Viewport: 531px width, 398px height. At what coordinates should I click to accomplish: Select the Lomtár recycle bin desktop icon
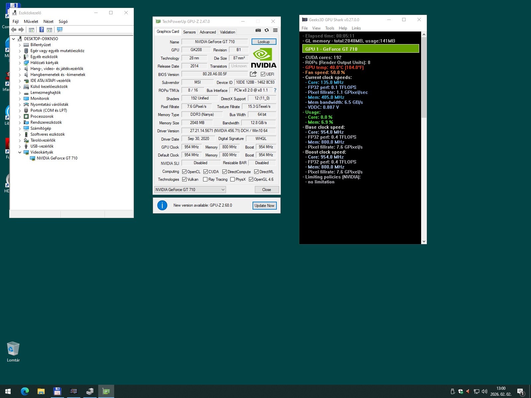[x=13, y=352]
